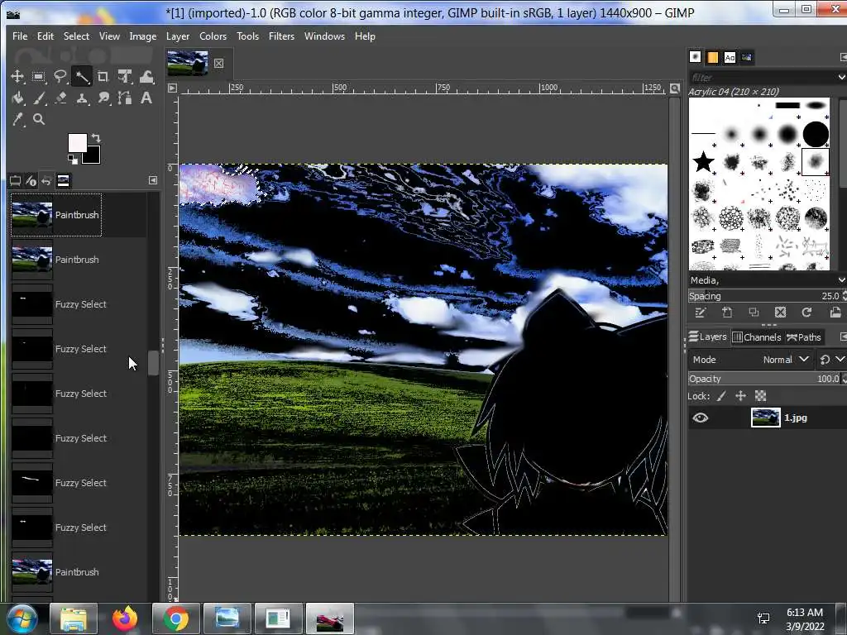The width and height of the screenshot is (847, 635).
Task: Delete the selected brush
Action: [x=780, y=312]
